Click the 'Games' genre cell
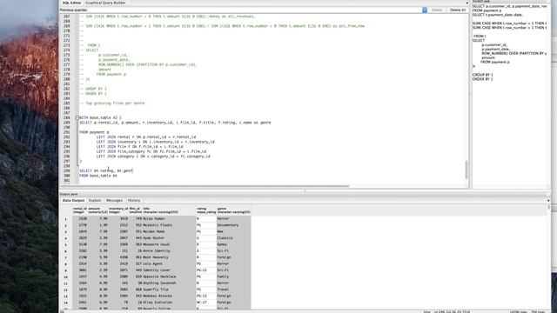This screenshot has height=313, width=557. [x=234, y=244]
